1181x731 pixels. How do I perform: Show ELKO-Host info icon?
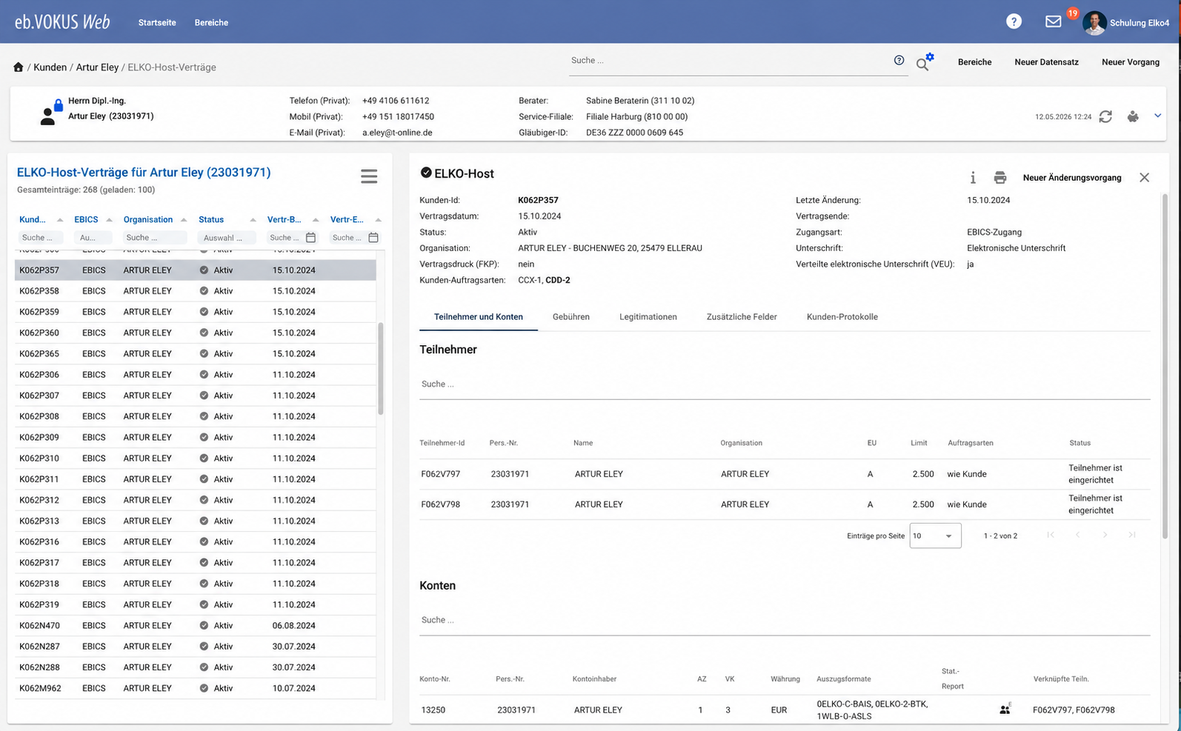click(973, 178)
